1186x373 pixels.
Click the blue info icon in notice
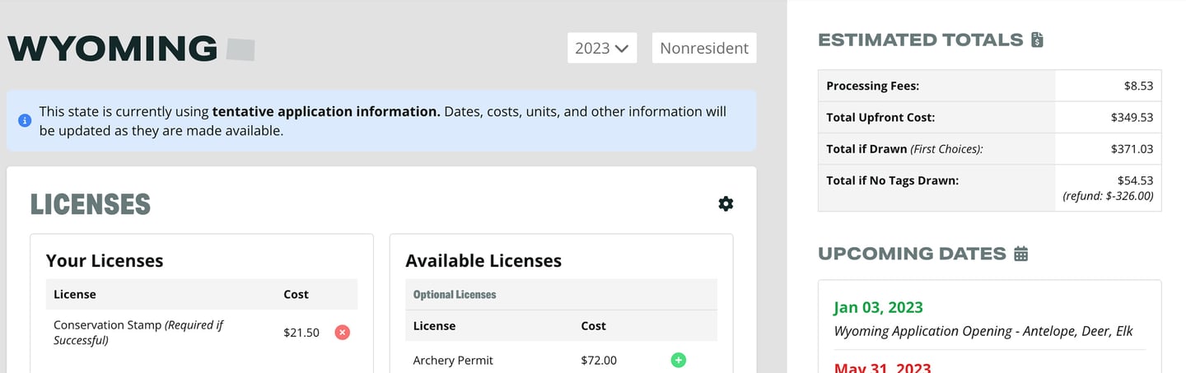pos(25,120)
